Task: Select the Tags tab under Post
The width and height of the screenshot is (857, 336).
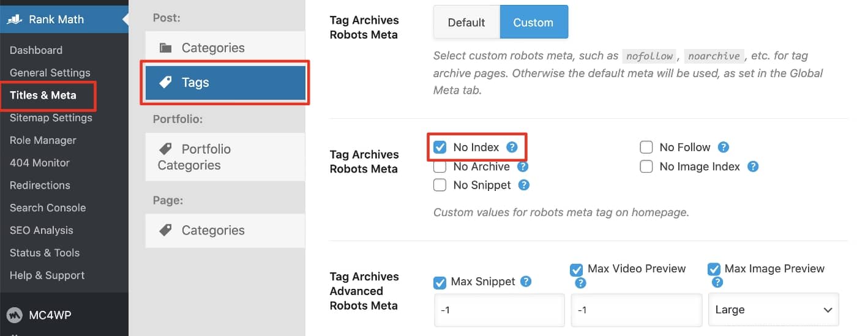Action: (x=225, y=83)
